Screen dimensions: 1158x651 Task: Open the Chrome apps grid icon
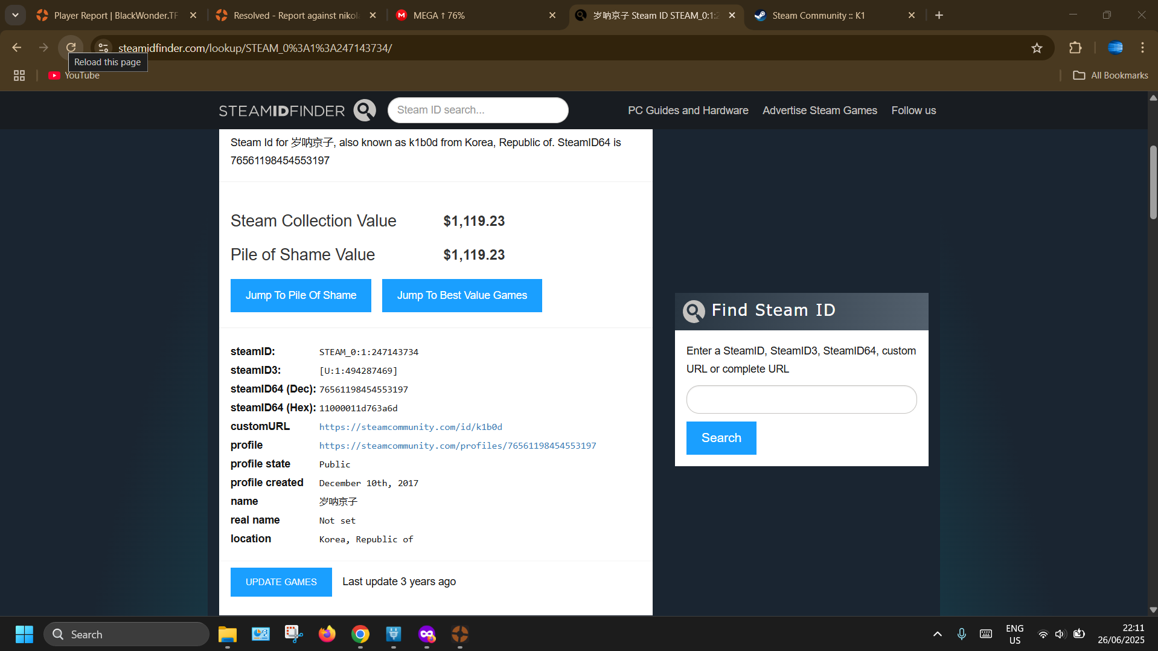point(19,75)
